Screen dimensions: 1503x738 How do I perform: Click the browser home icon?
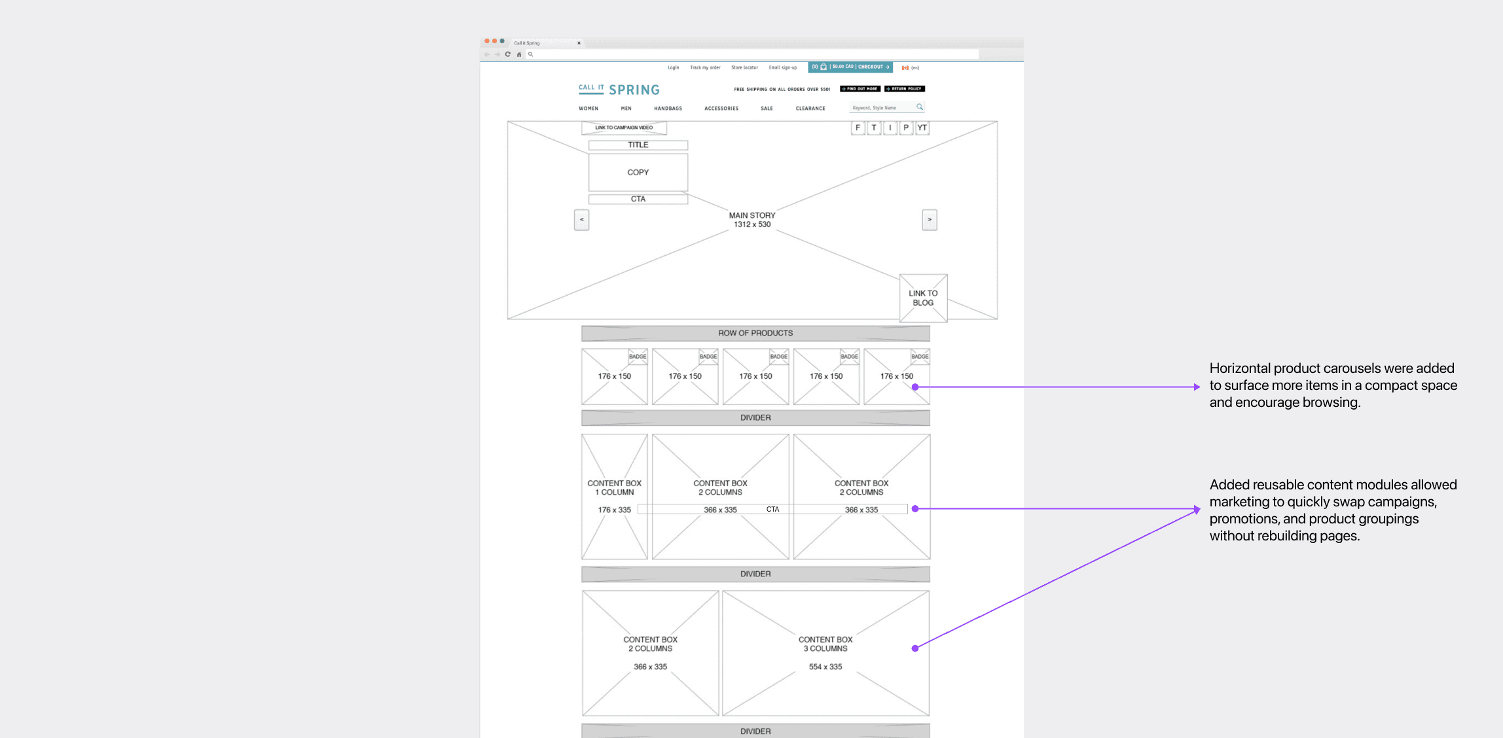(519, 54)
